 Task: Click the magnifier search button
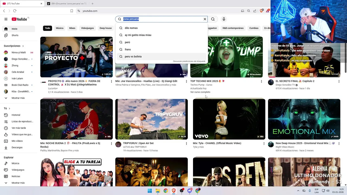pos(213,19)
